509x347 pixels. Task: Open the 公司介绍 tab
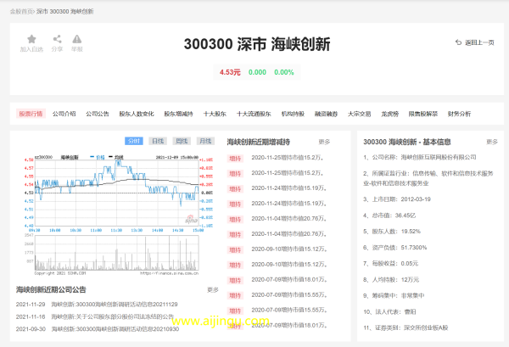[64, 114]
